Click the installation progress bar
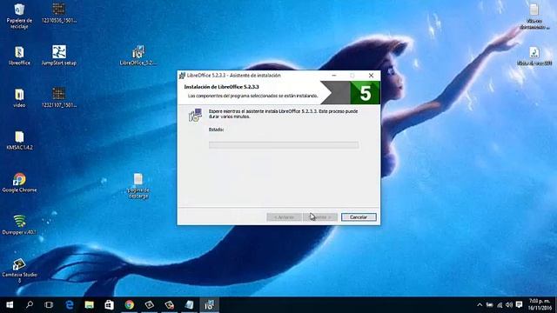Viewport: 557px width, 313px height. (284, 145)
